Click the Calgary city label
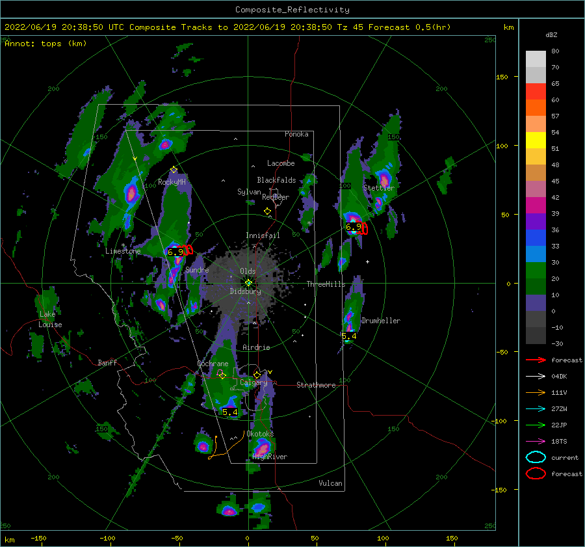The width and height of the screenshot is (585, 547). click(253, 382)
